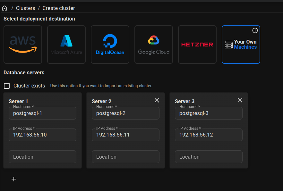Choose Microsoft Azure deployment option
This screenshot has height=191, width=283.
point(66,45)
